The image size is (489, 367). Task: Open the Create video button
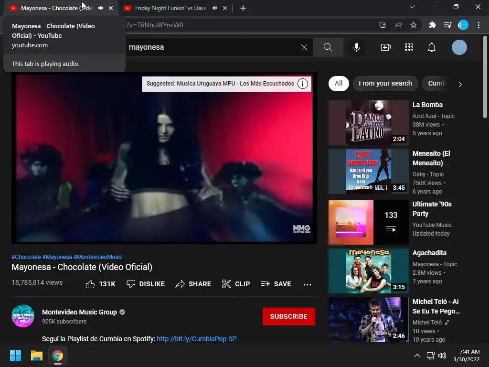click(x=386, y=47)
